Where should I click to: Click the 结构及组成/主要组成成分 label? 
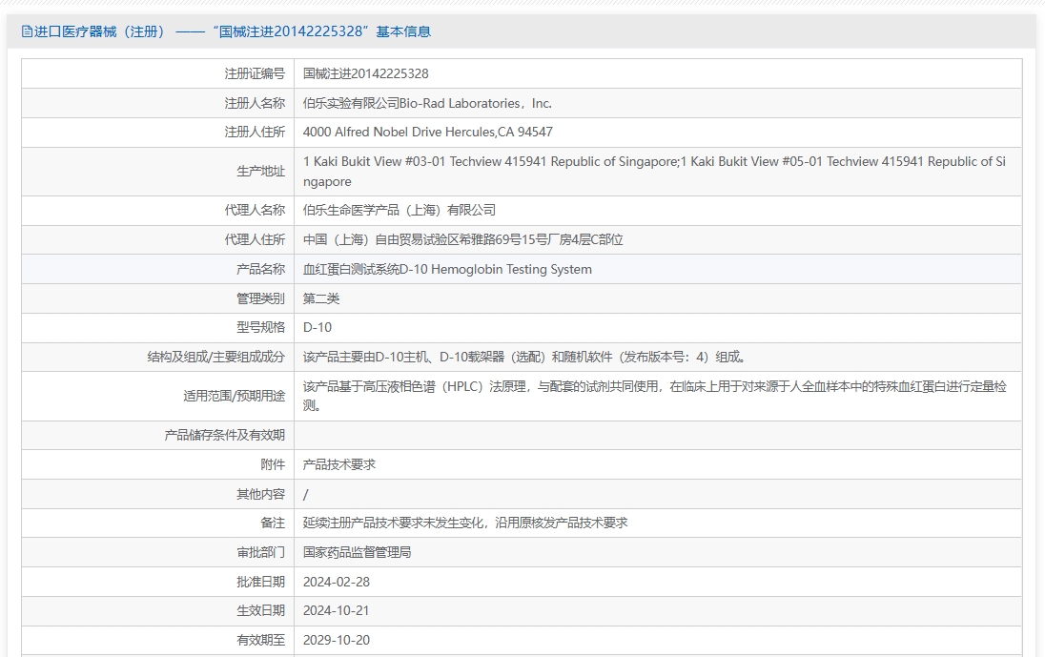coord(215,357)
